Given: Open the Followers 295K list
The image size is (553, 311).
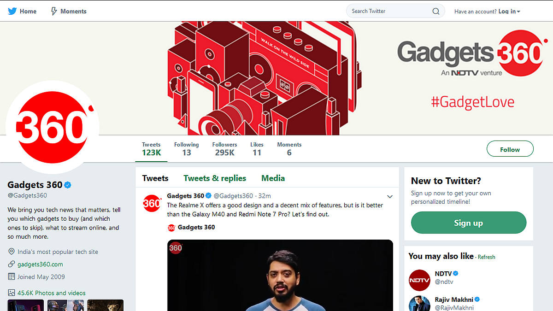Looking at the screenshot, I should click(224, 149).
